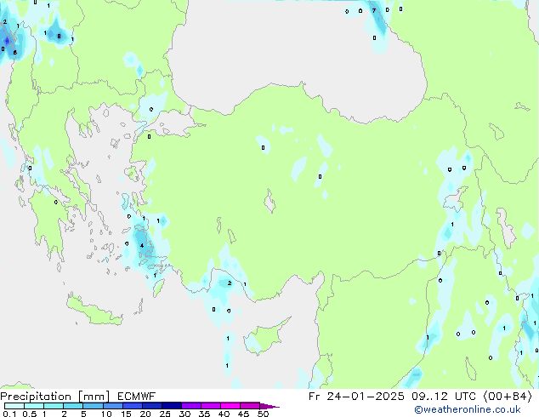Click the "ECMWF" model label
The height and width of the screenshot is (417, 539).
[137, 397]
